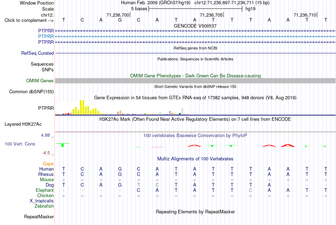Screen dimensions: 336x225
Task: Select the Chicken alignment row label
Action: [45, 196]
